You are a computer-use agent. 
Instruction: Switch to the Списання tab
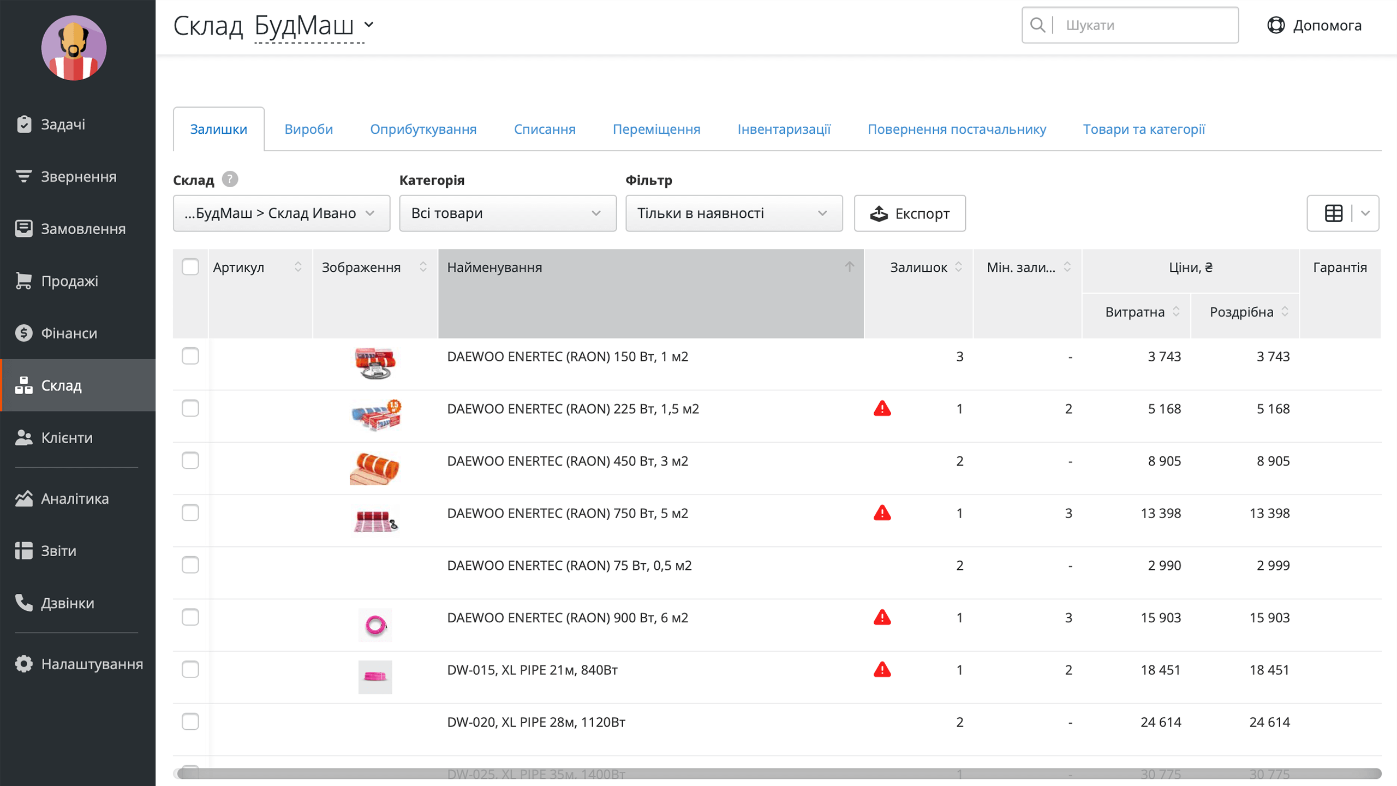click(x=545, y=129)
